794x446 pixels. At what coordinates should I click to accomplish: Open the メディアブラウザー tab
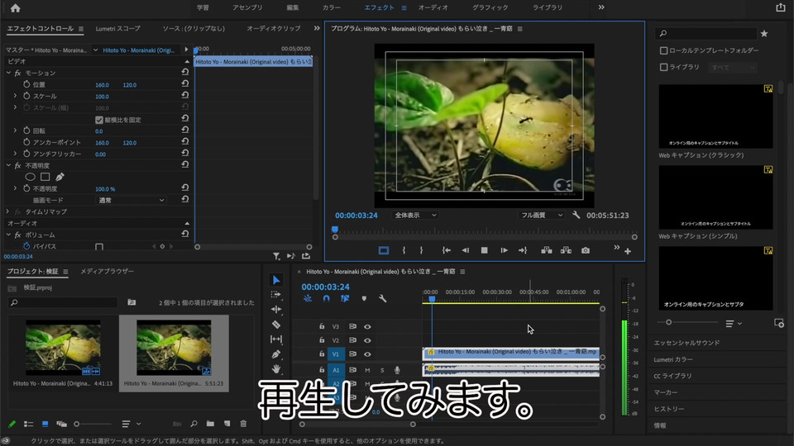click(107, 271)
